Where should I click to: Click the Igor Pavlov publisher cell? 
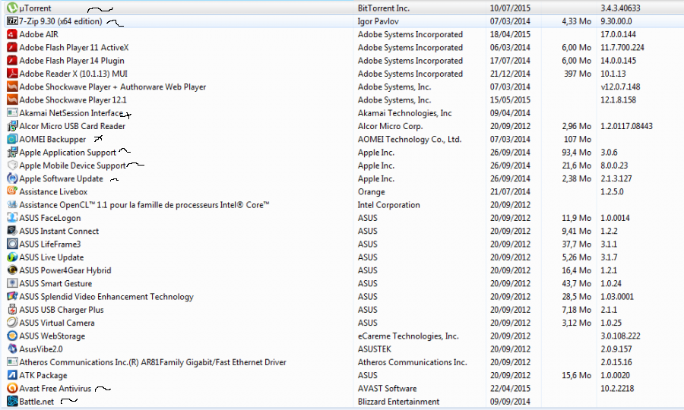coord(378,21)
